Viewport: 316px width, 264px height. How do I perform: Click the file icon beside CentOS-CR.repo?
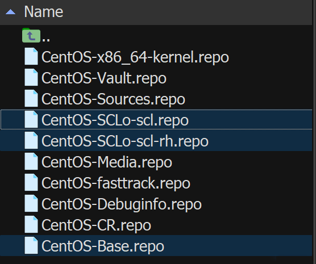31,224
